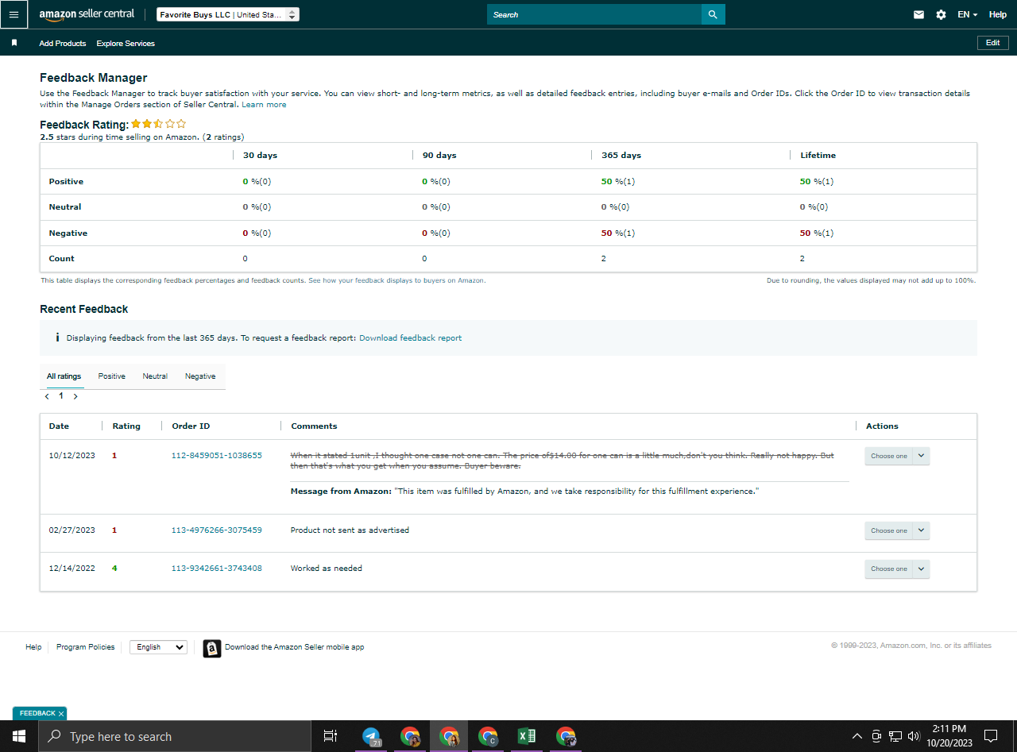The width and height of the screenshot is (1017, 752).
Task: Open the EN language dropdown
Action: (x=967, y=14)
